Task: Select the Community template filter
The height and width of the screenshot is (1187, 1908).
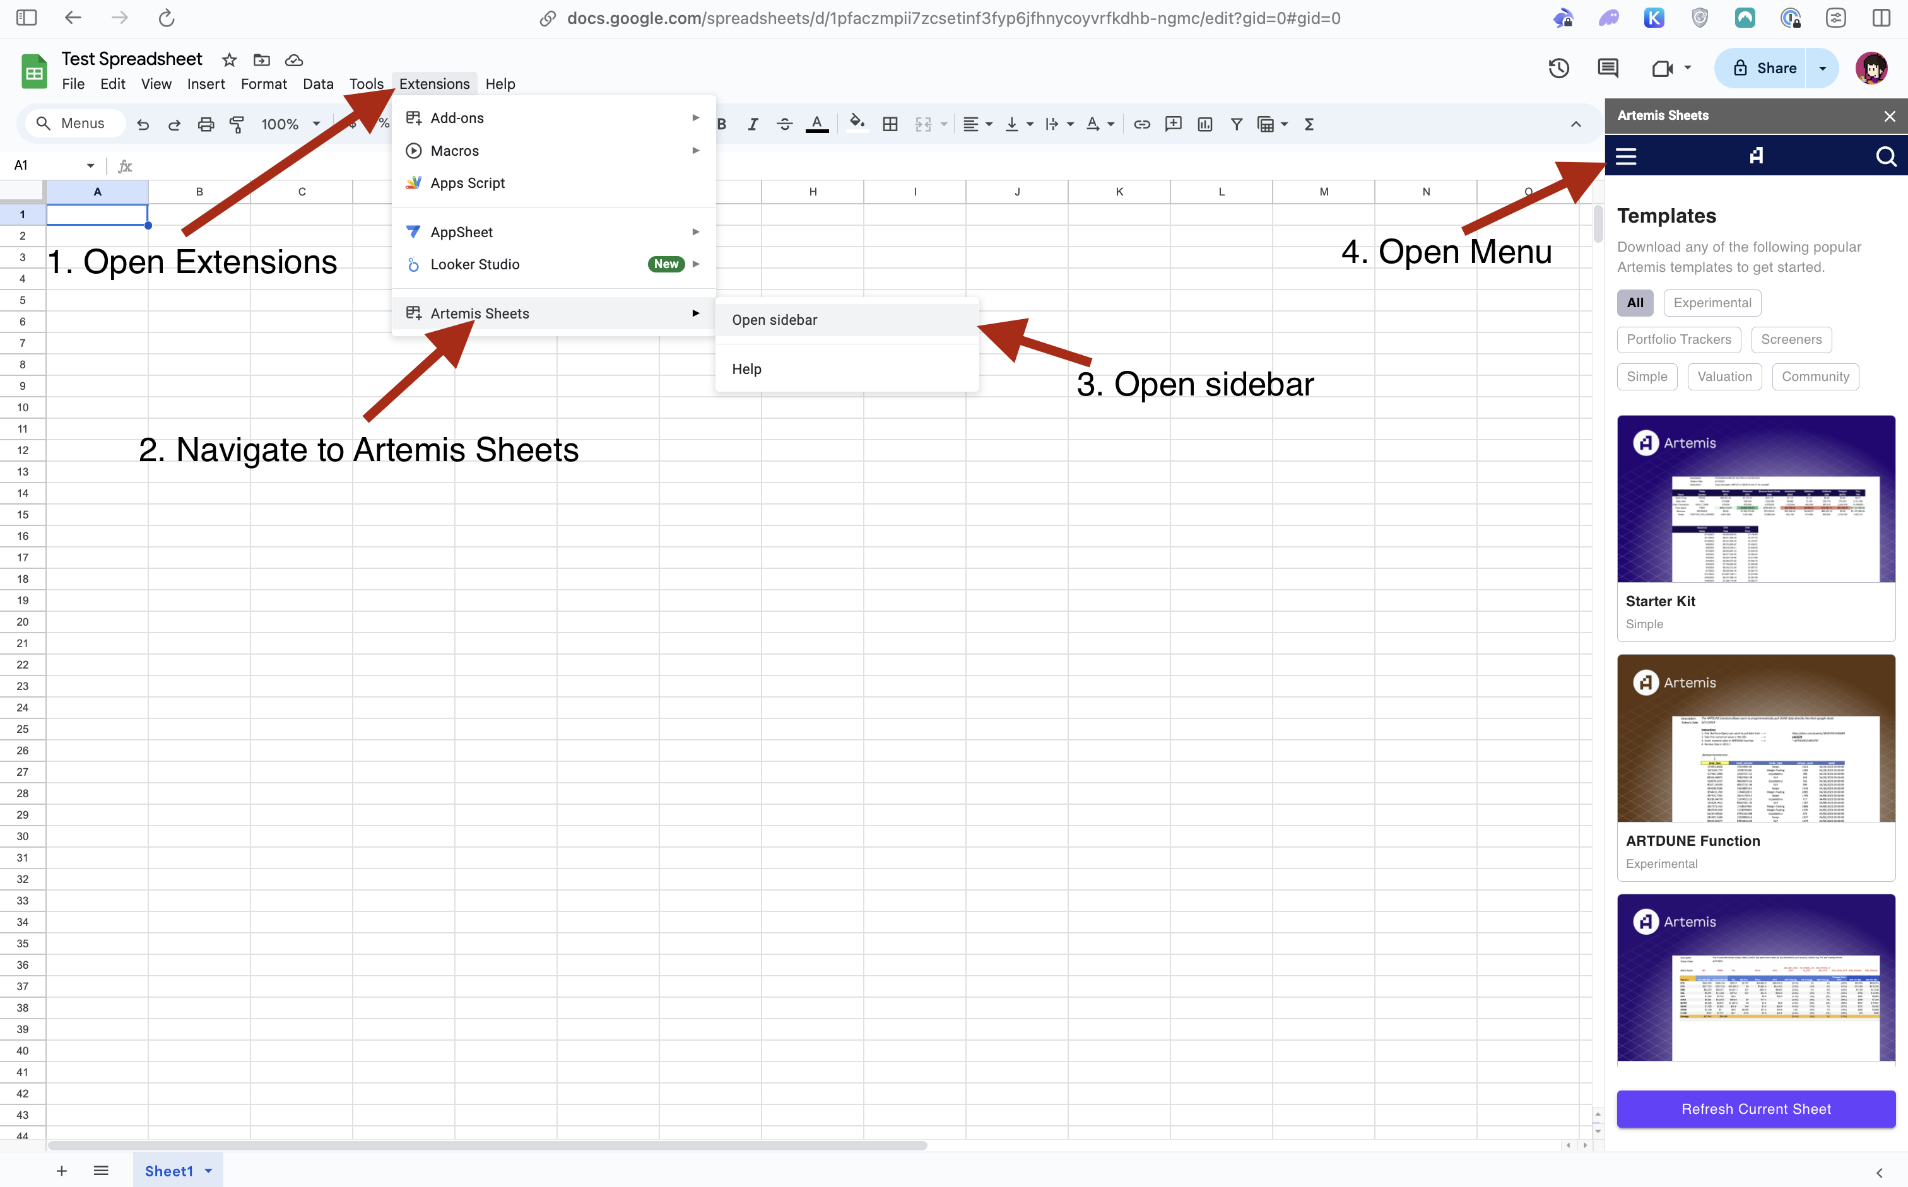Action: (x=1815, y=377)
